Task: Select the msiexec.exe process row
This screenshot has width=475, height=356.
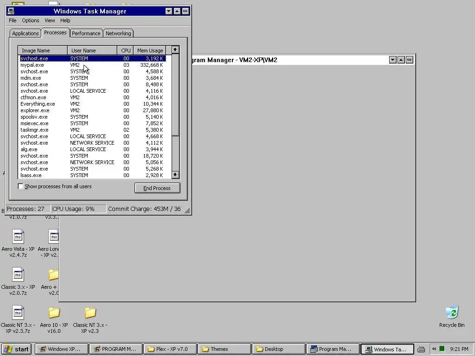Action: pyautogui.click(x=93, y=123)
